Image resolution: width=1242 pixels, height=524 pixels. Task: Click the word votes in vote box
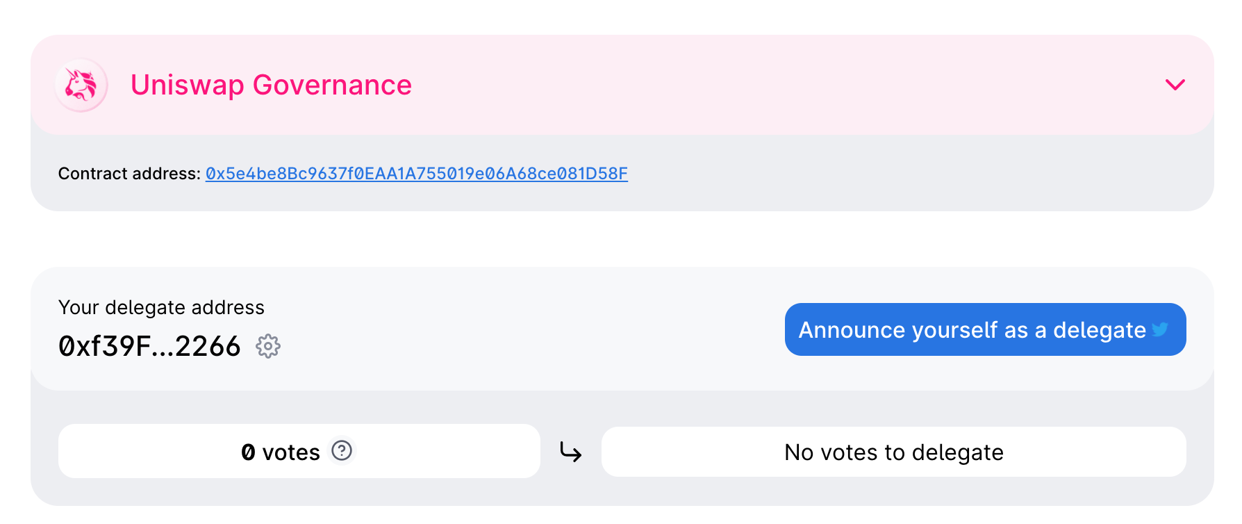[x=291, y=452]
